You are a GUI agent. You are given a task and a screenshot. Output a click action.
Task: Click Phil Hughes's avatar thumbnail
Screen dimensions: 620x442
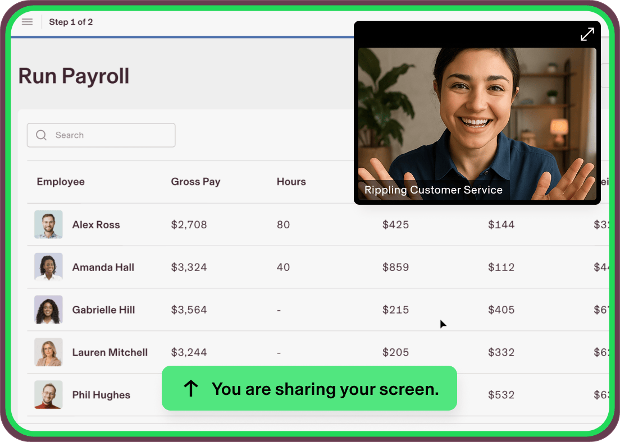coord(48,395)
